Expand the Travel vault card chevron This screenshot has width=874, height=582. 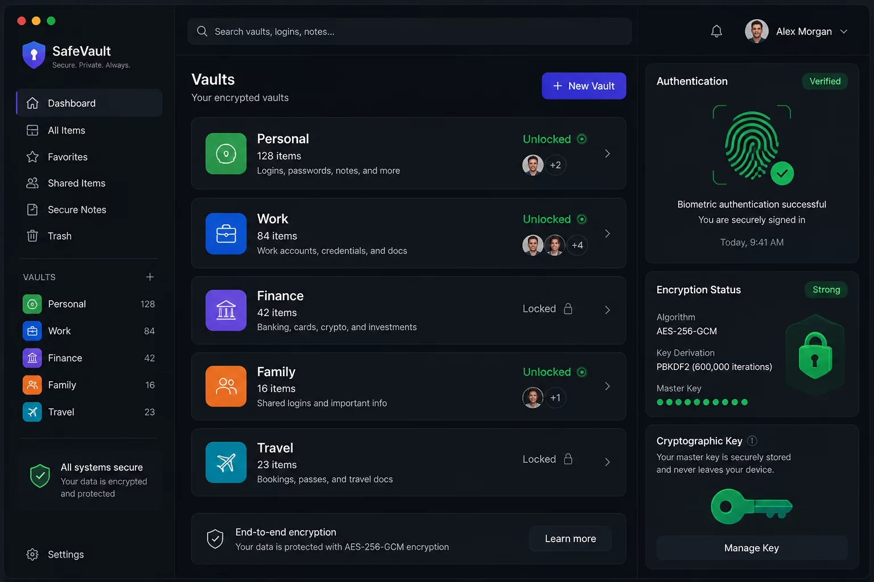click(607, 462)
